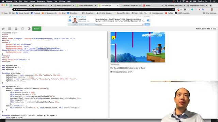
Task: Bookmark this page with the star icon
Action: [x=173, y=9]
